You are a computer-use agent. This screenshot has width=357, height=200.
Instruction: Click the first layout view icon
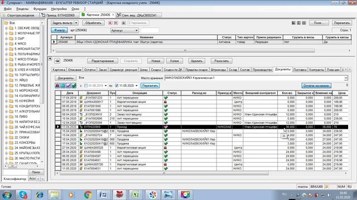click(x=293, y=23)
